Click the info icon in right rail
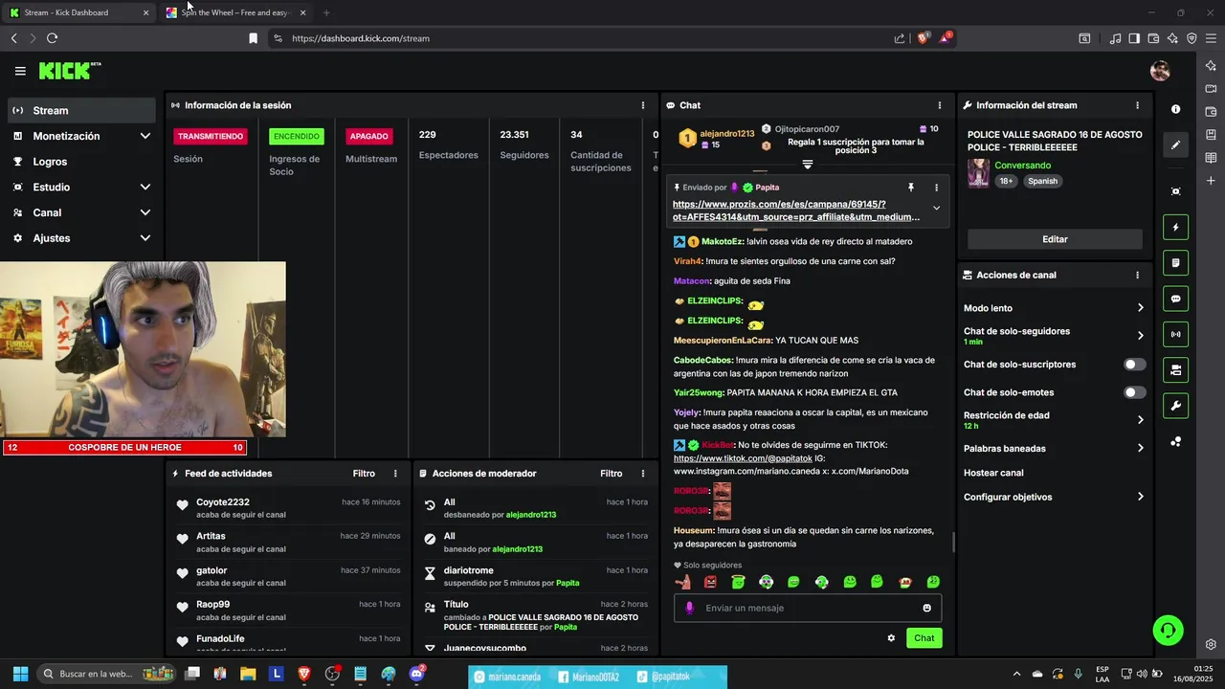The image size is (1225, 689). 1175,109
